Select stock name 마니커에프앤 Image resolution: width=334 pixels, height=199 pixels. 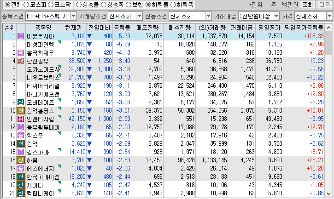point(43,94)
